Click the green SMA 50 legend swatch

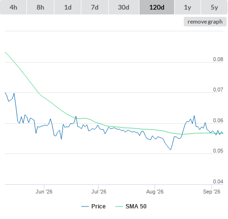pos(119,206)
